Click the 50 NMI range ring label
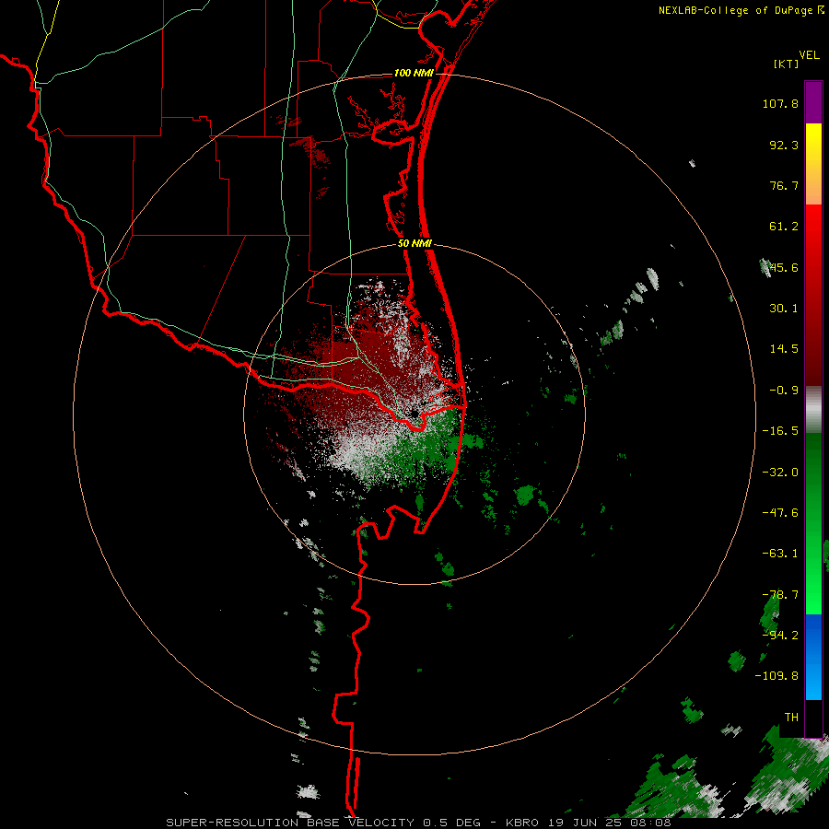Screen dimensions: 829x829 tap(414, 244)
